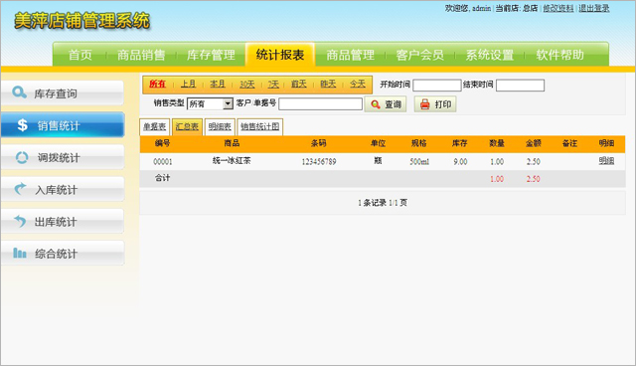Image resolution: width=636 pixels, height=366 pixels.
Task: Open the 客户会员 menu
Action: 419,55
